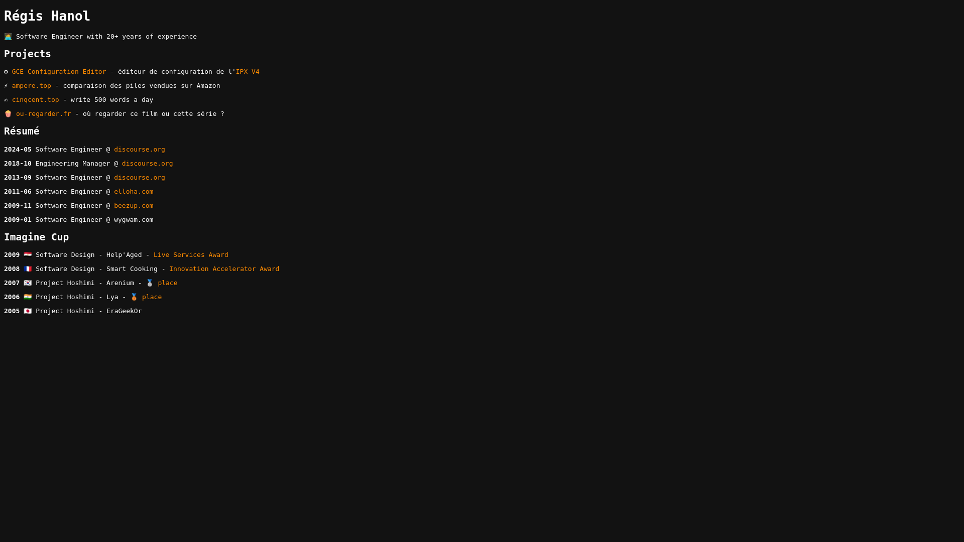Click the writing hand icon beside cinqcent.top
964x542 pixels.
coord(6,100)
